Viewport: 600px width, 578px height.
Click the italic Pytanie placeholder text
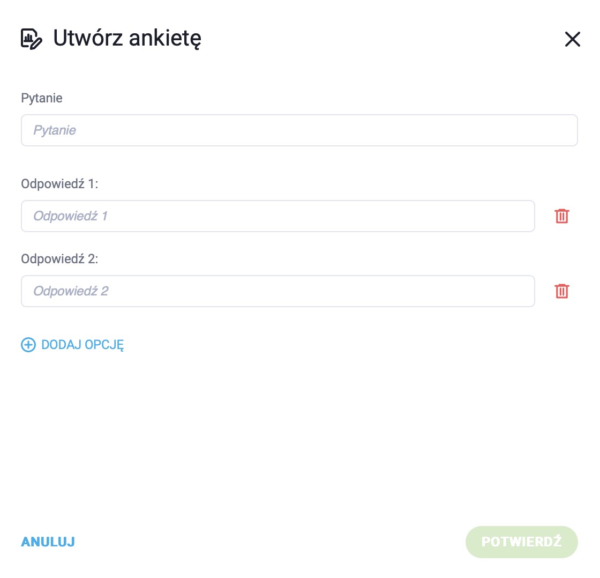pos(55,130)
